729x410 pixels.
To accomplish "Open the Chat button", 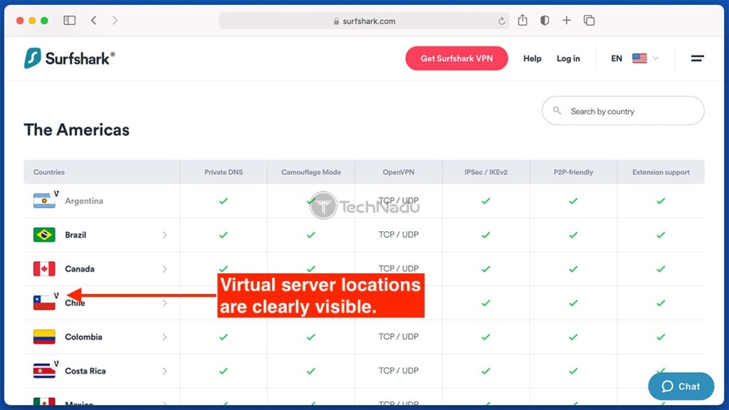I will point(681,387).
